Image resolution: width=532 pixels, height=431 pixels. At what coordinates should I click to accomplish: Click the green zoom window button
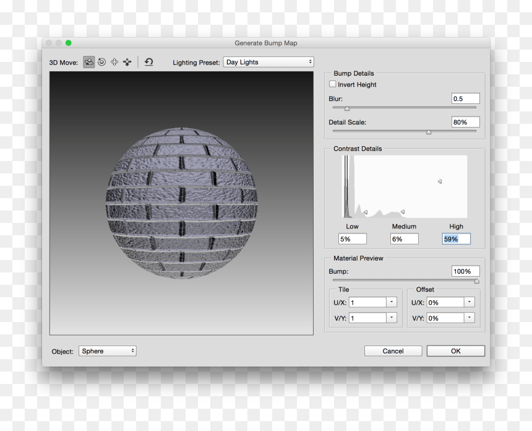pos(69,43)
